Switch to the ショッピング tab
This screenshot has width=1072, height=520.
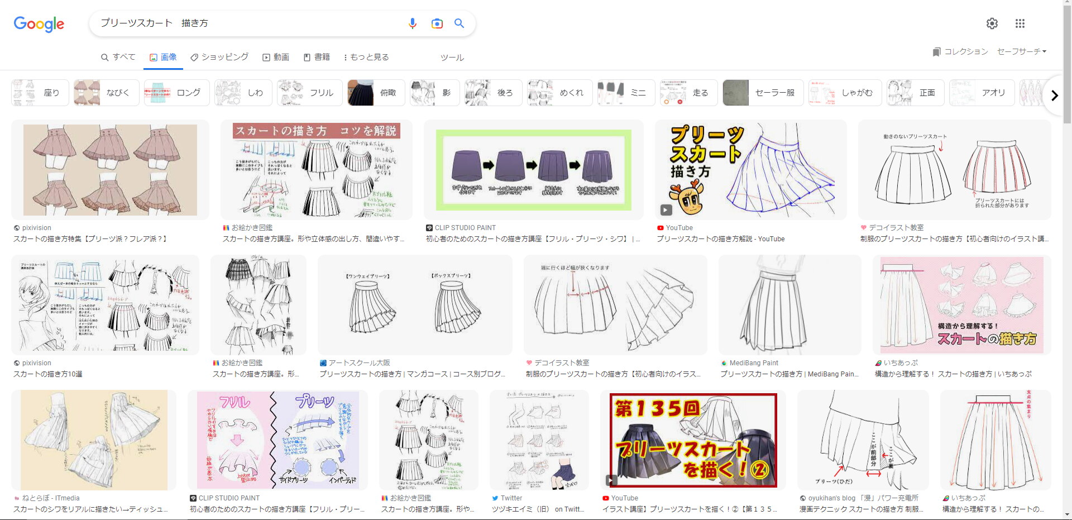(x=219, y=57)
